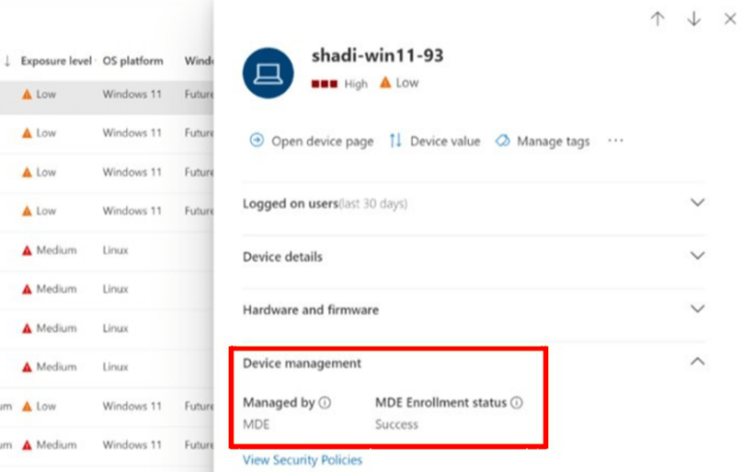Open the View Security Policies link
The image size is (743, 472).
(x=302, y=459)
